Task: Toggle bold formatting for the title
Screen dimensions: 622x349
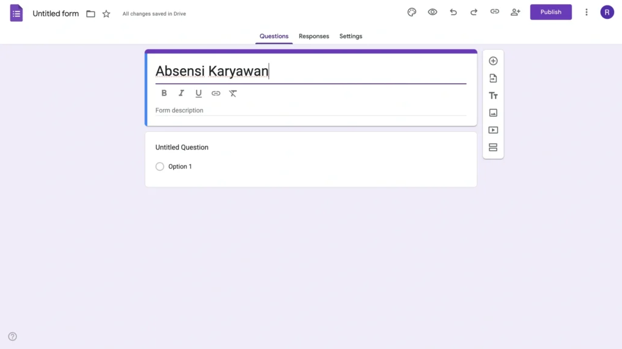Action: (164, 93)
